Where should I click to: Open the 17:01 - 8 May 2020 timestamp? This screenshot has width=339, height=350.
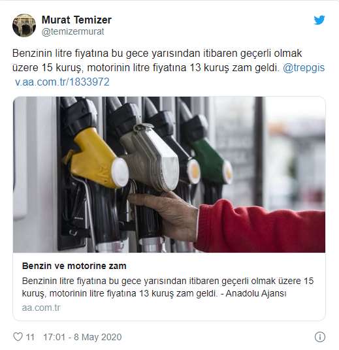82,337
